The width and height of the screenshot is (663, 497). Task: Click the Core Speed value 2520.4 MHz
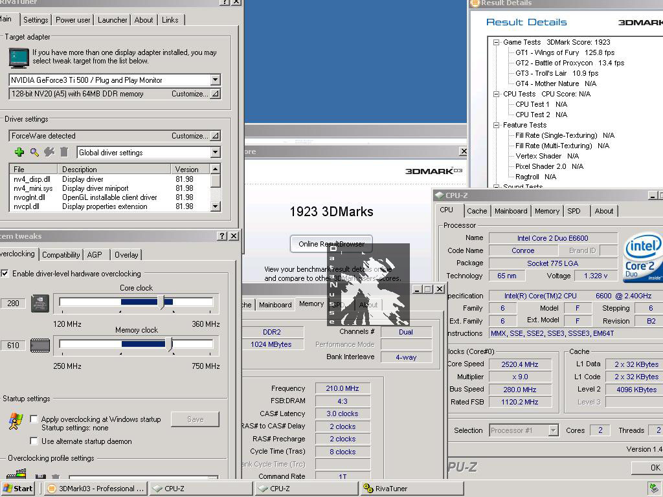pos(520,364)
